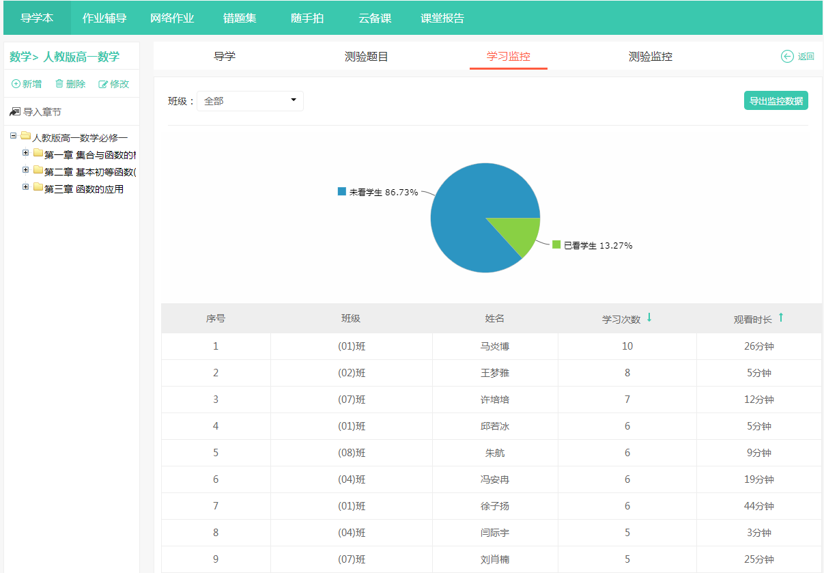Click the 导入章节 import icon
The image size is (824, 573).
[x=15, y=112]
